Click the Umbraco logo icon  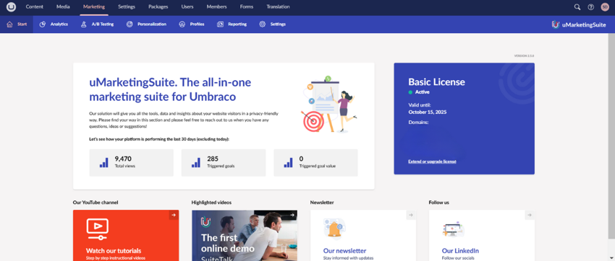(11, 7)
